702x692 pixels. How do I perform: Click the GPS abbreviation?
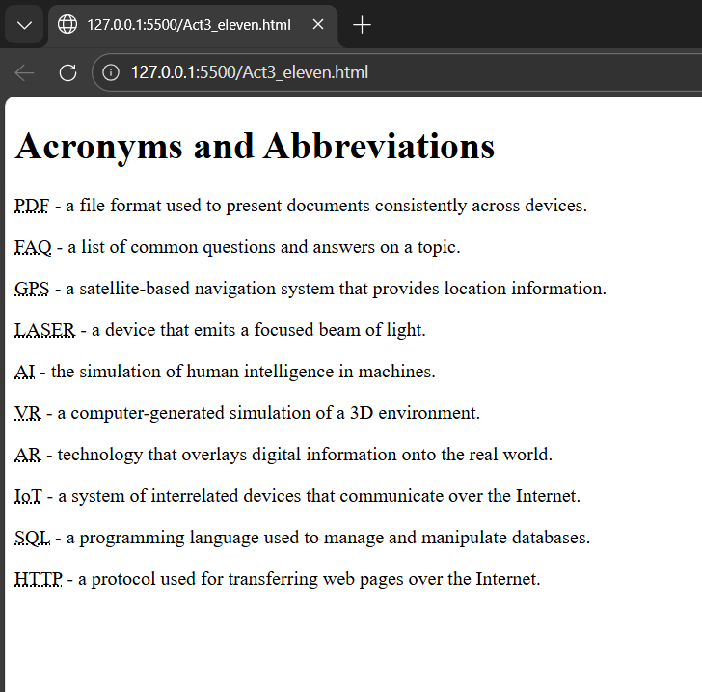pyautogui.click(x=32, y=289)
